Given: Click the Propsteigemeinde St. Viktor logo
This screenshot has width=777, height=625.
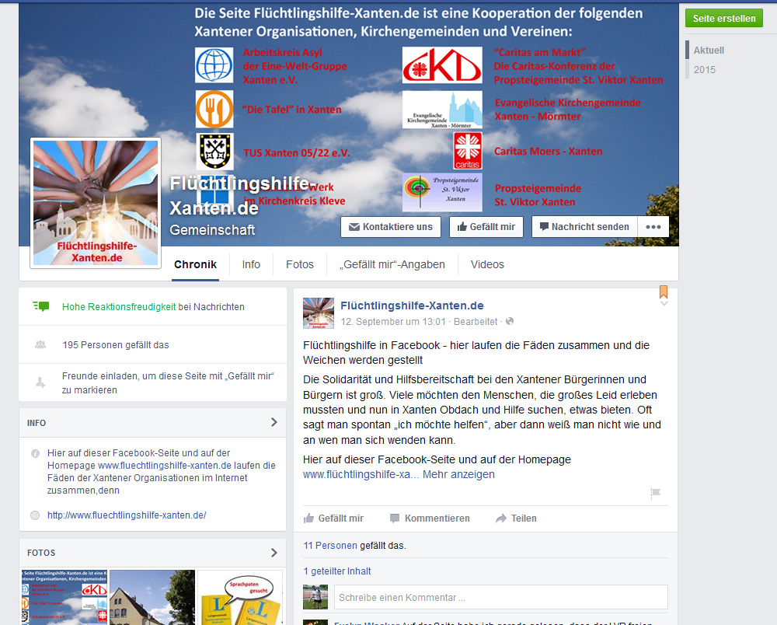Looking at the screenshot, I should (442, 192).
